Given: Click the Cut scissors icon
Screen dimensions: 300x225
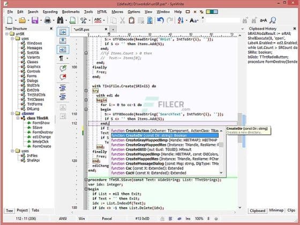Looking at the screenshot, I should pos(122,20).
